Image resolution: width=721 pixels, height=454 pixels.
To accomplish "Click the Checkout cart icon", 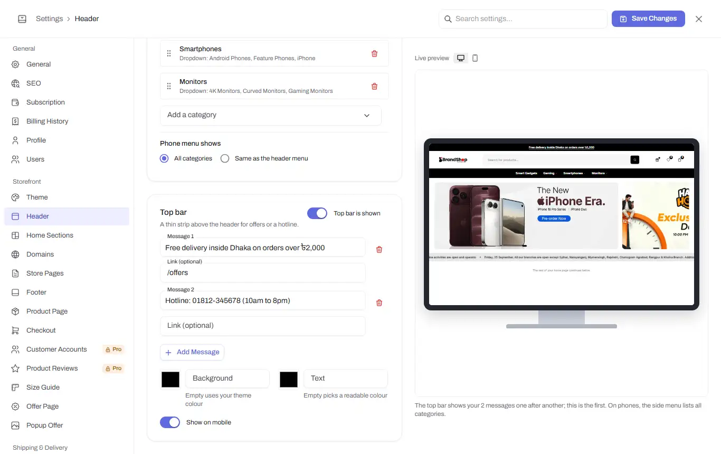I will (x=16, y=330).
